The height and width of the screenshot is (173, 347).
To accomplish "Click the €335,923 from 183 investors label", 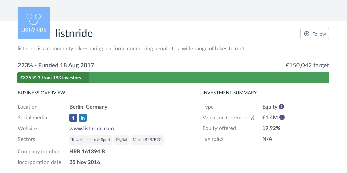I will [51, 78].
